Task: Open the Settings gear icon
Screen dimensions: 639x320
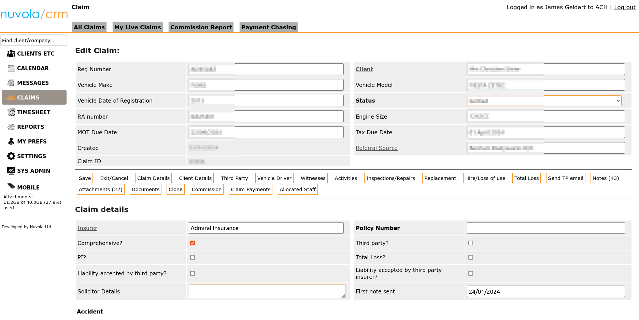Action: (x=11, y=156)
